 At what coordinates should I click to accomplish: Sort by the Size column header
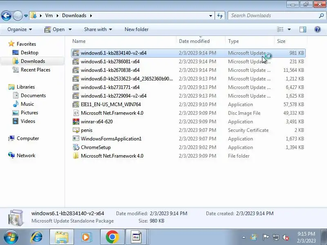291,41
